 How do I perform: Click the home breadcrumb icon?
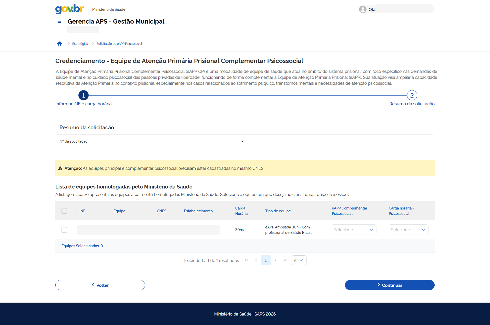tap(59, 44)
